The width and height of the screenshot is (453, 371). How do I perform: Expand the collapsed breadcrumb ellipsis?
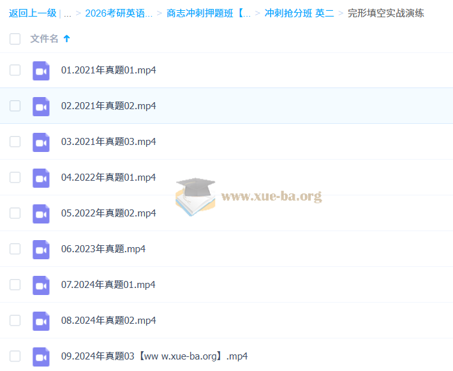coord(68,13)
